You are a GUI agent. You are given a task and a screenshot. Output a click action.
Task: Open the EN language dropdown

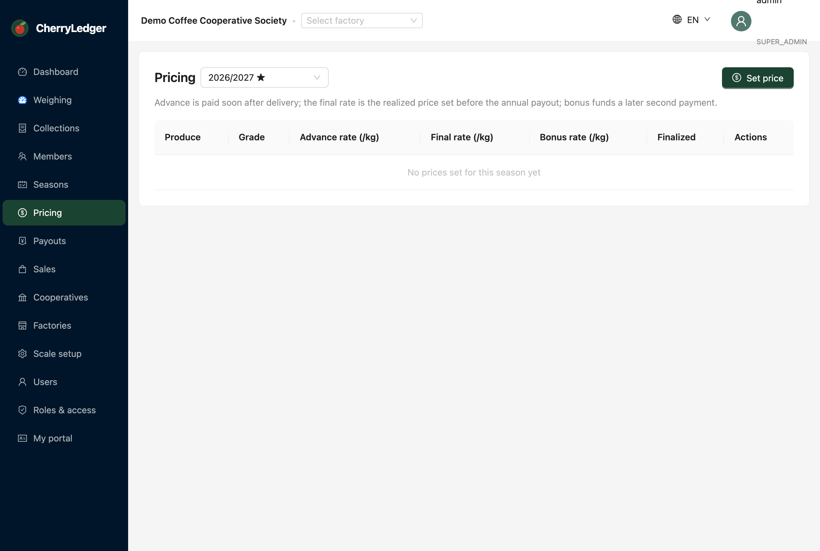[x=691, y=20]
